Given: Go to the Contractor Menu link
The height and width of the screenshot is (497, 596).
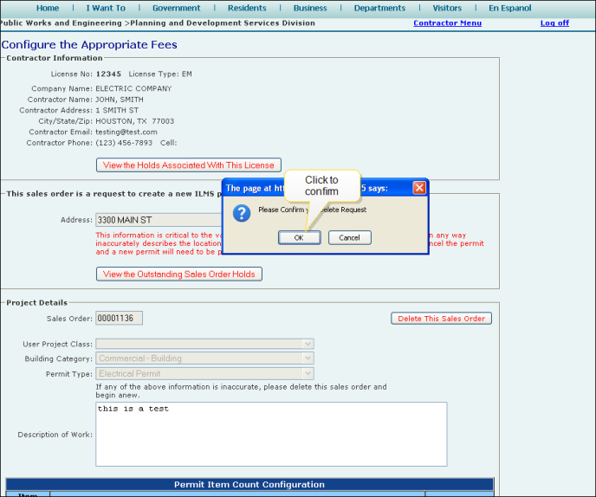Looking at the screenshot, I should (x=447, y=23).
